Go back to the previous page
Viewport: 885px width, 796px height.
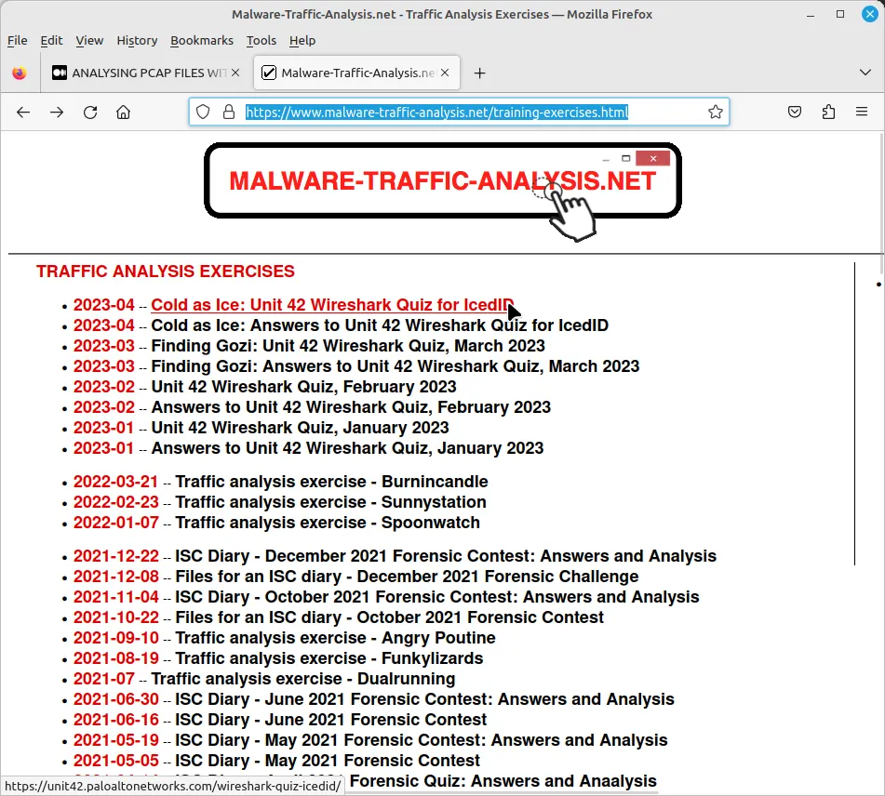pos(23,113)
